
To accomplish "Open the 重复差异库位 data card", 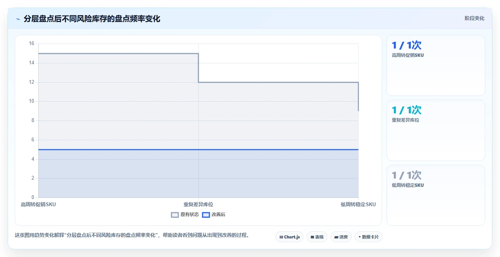I will point(436,130).
